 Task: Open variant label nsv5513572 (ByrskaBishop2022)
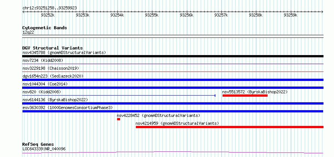pos(255,92)
